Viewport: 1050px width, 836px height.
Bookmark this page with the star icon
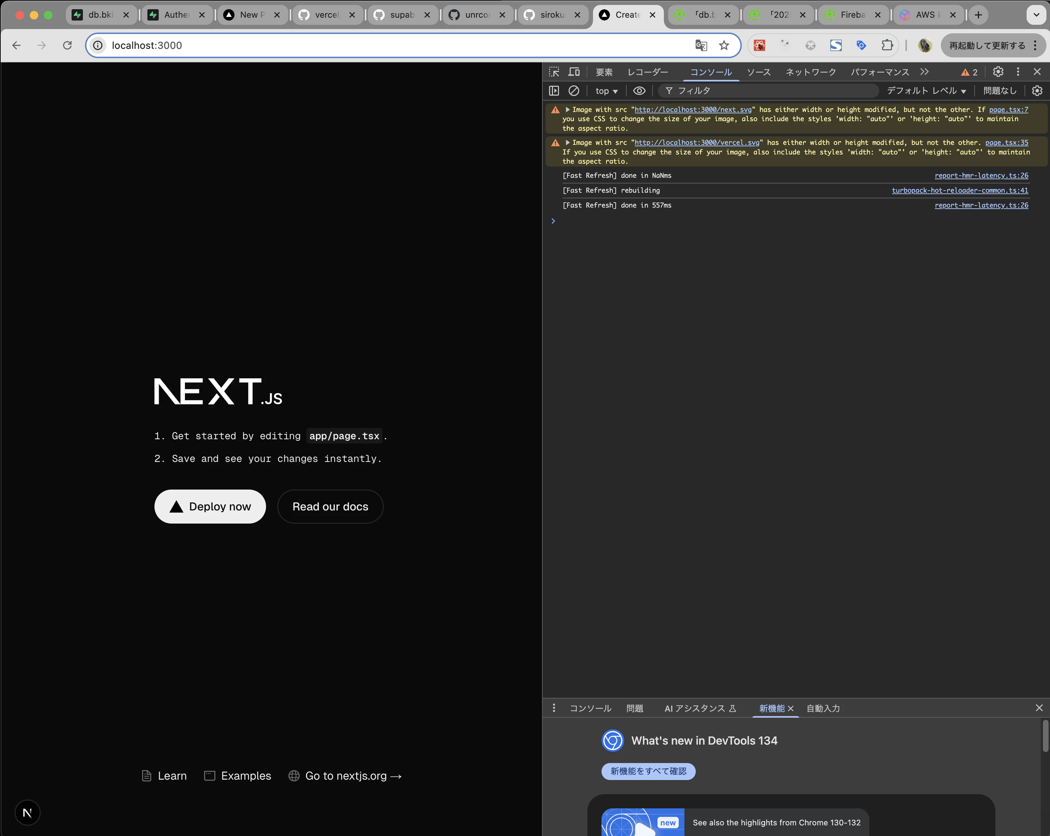click(724, 45)
